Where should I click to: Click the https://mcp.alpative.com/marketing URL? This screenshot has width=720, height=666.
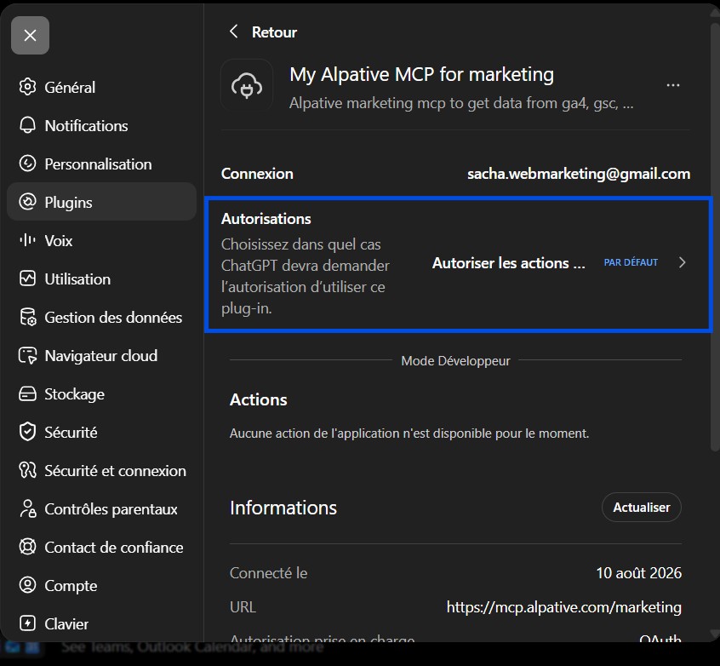click(x=564, y=607)
